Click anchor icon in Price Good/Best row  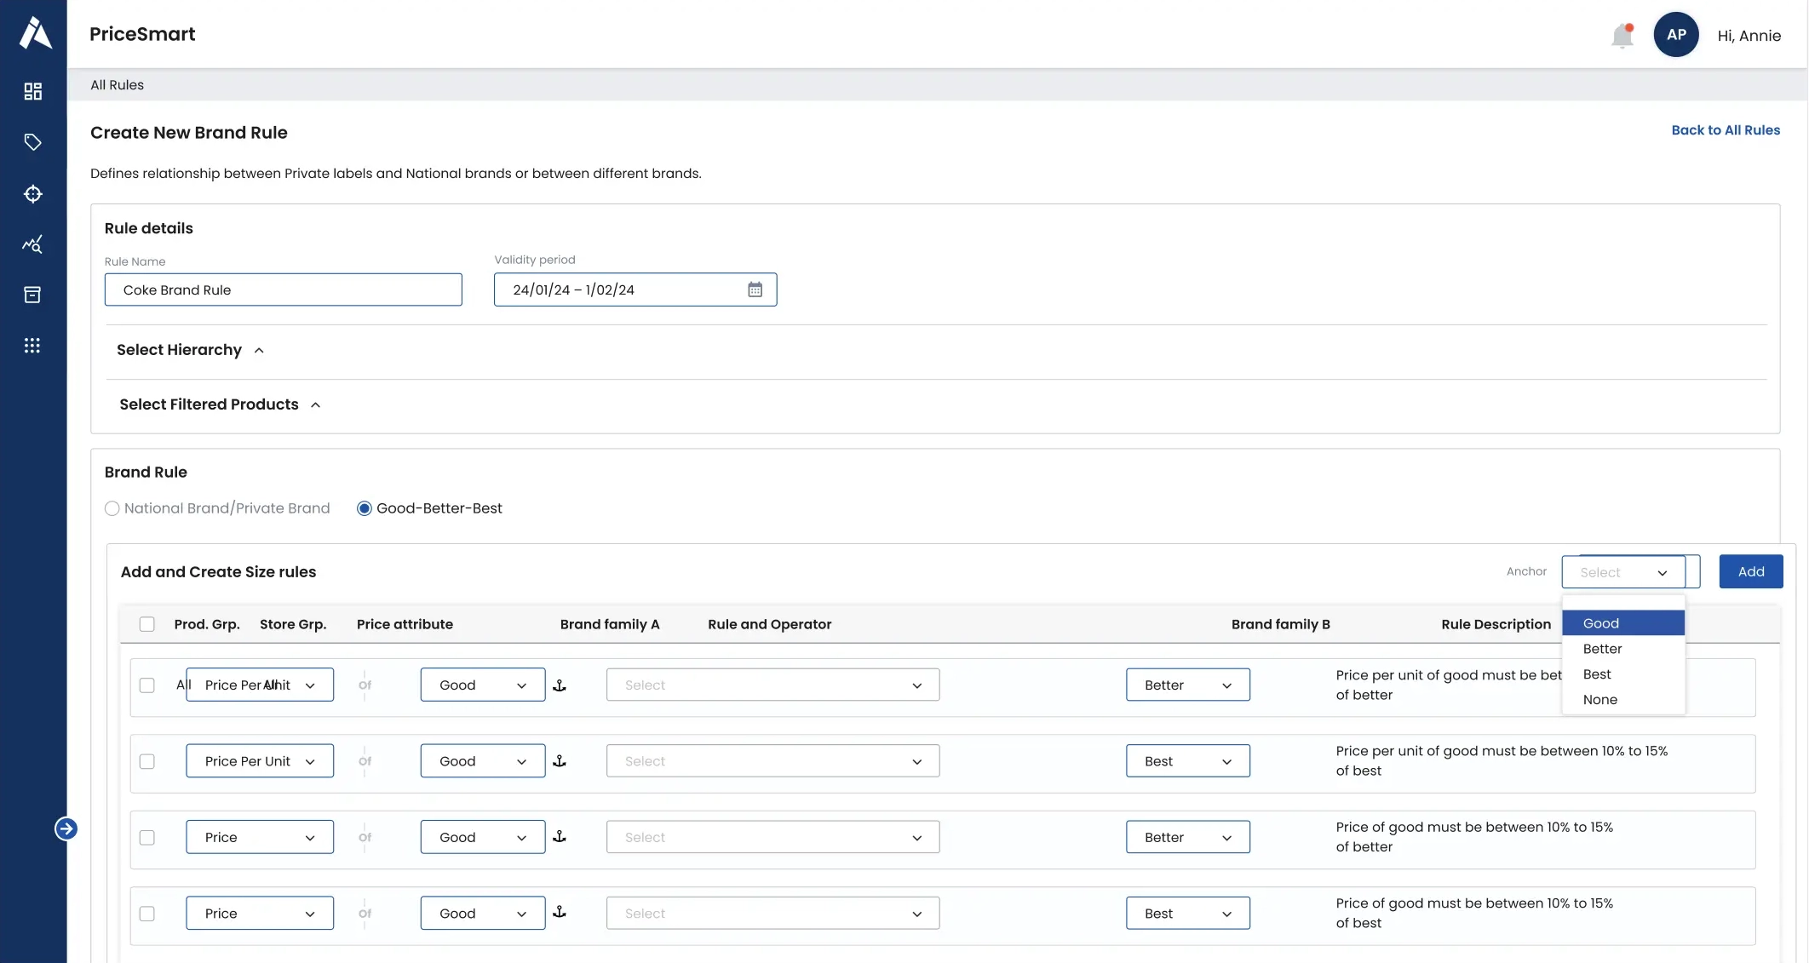(560, 912)
